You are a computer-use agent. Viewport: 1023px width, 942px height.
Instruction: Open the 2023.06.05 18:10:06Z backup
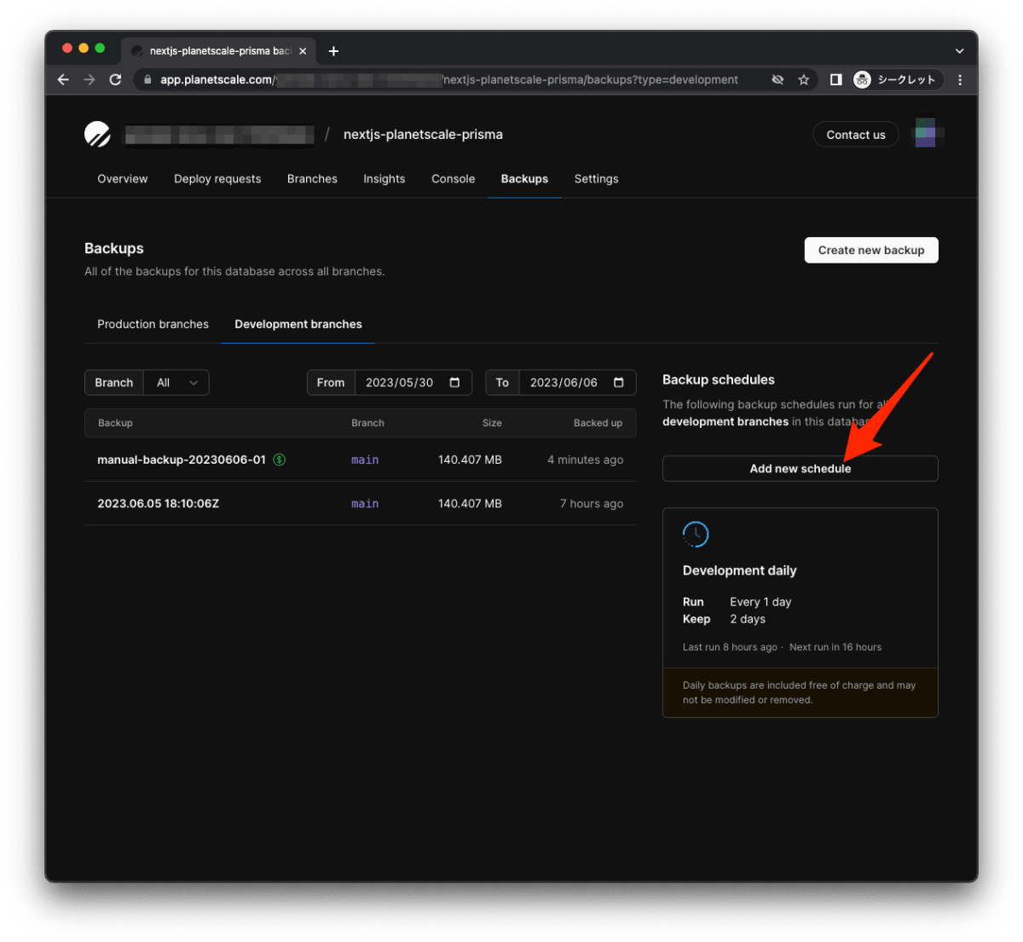158,504
